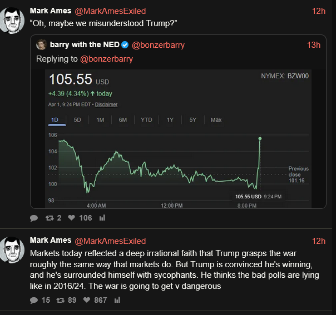View analytics icon on first tweet
Image resolution: width=336 pixels, height=315 pixels.
click(x=102, y=218)
